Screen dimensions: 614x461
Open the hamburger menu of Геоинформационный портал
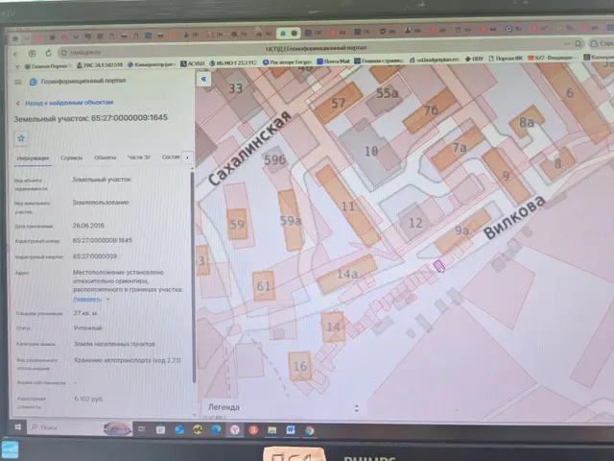18,82
